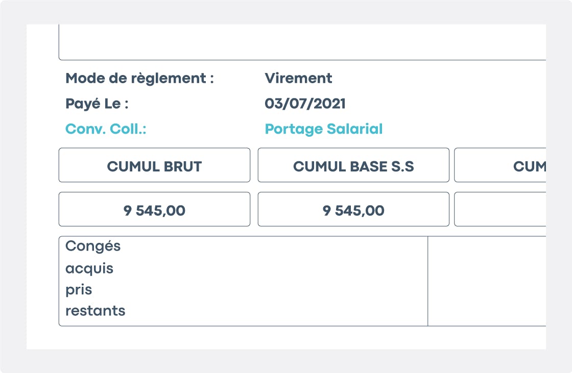Select the Virement payment mode value

click(298, 79)
